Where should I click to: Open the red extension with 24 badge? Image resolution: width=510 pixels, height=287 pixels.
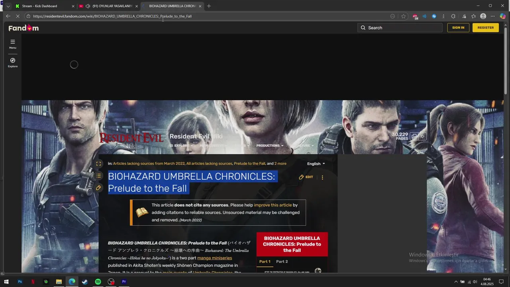click(416, 16)
